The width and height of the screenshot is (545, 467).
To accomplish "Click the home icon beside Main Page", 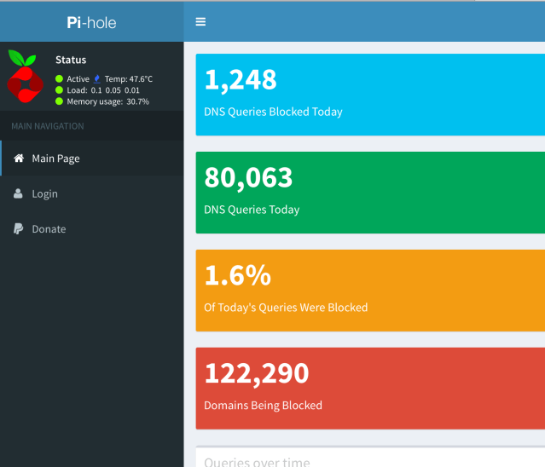I will click(19, 159).
